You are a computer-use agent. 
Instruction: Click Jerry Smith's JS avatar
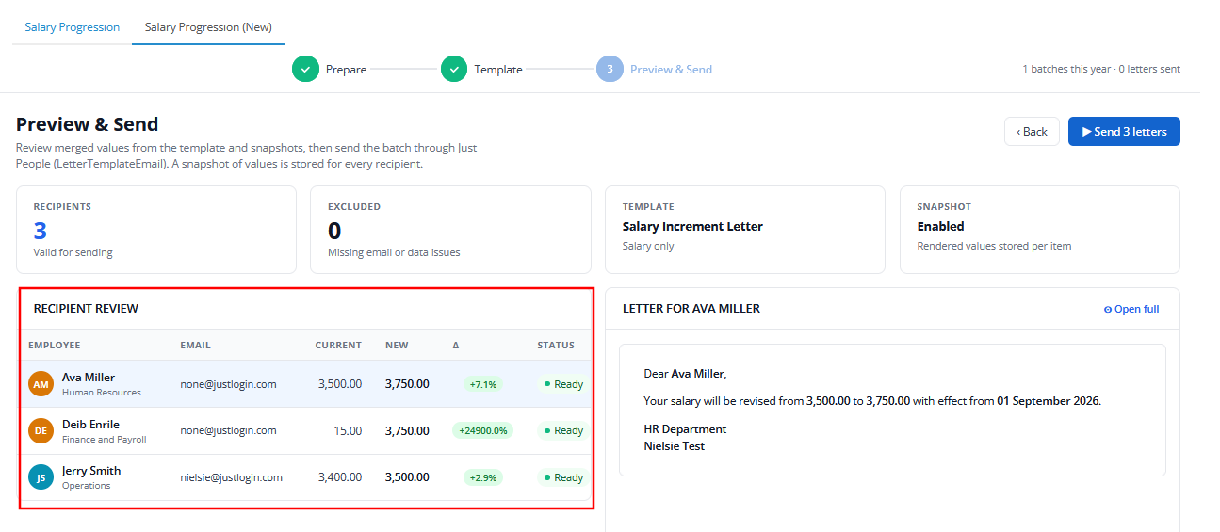click(x=41, y=477)
